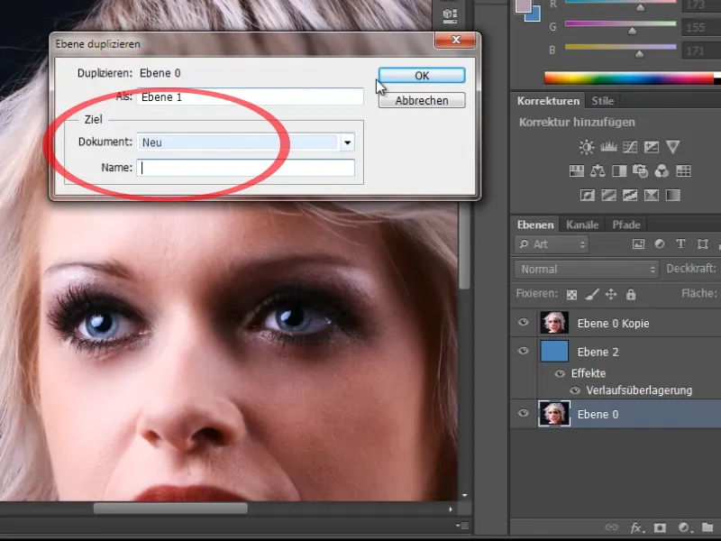Add a Brightness/Contrast adjustment
The height and width of the screenshot is (541, 721).
coord(587,147)
